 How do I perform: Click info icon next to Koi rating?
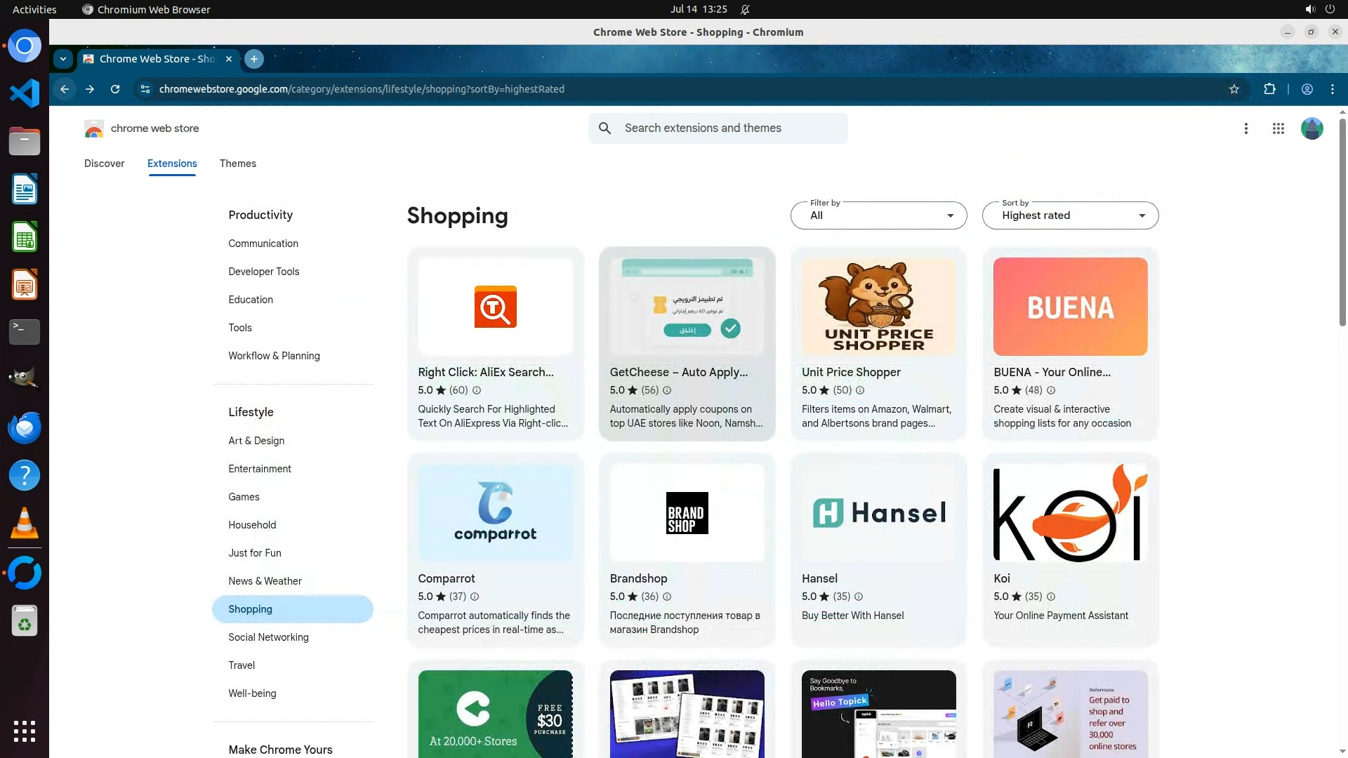point(1050,597)
